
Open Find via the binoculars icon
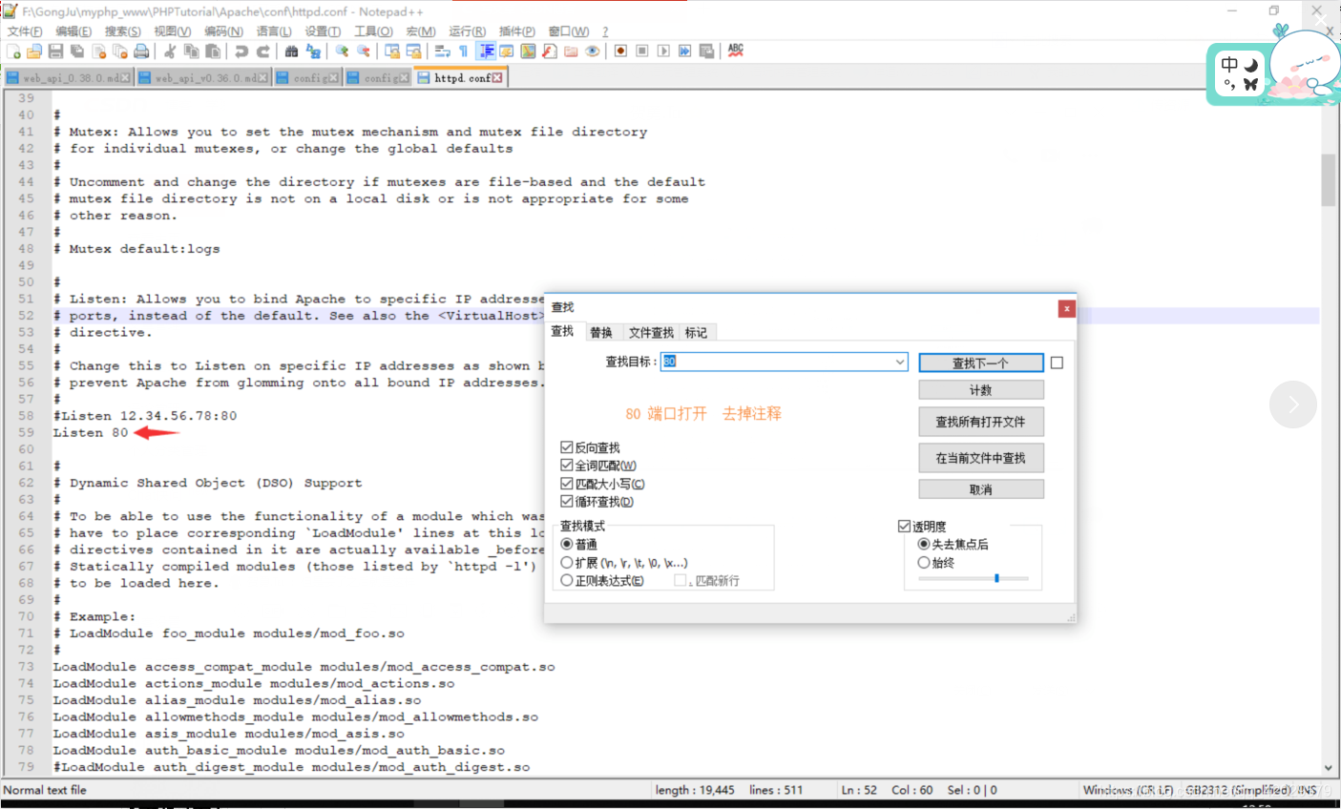point(292,52)
